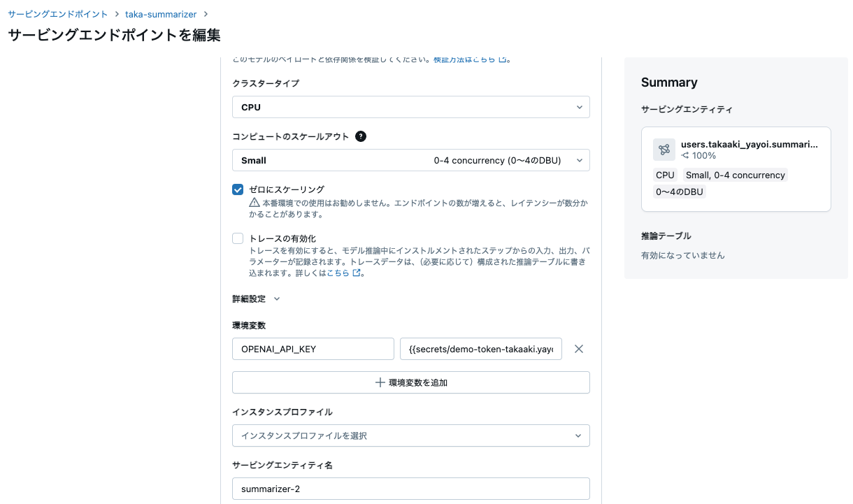
Task: Click the secrets value input field
Action: (x=481, y=348)
